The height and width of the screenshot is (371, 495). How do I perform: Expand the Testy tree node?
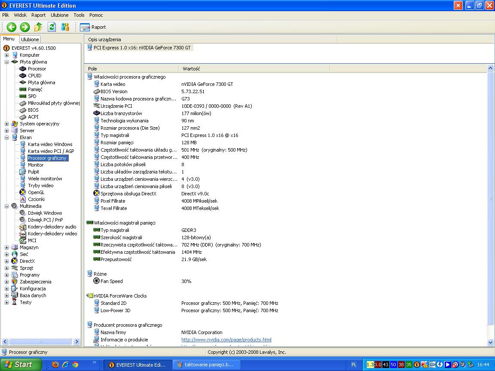(x=6, y=303)
